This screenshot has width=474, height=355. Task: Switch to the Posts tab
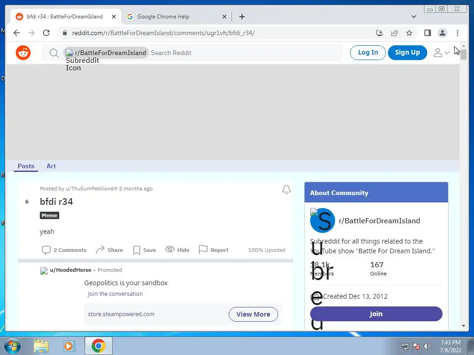point(26,166)
